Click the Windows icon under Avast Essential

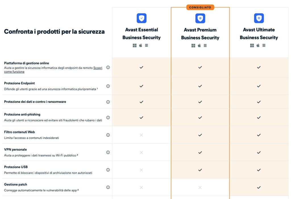click(x=134, y=45)
